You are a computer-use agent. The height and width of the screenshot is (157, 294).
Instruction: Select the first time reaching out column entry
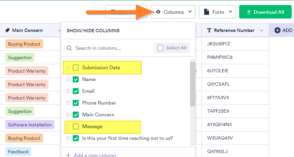tap(127, 138)
